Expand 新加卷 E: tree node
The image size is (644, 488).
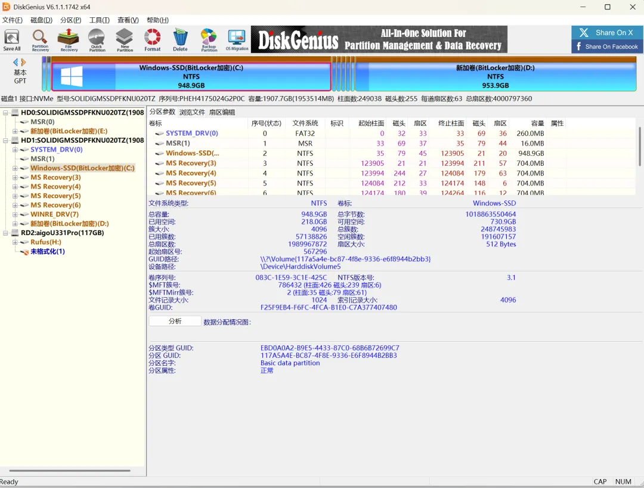tap(15, 131)
